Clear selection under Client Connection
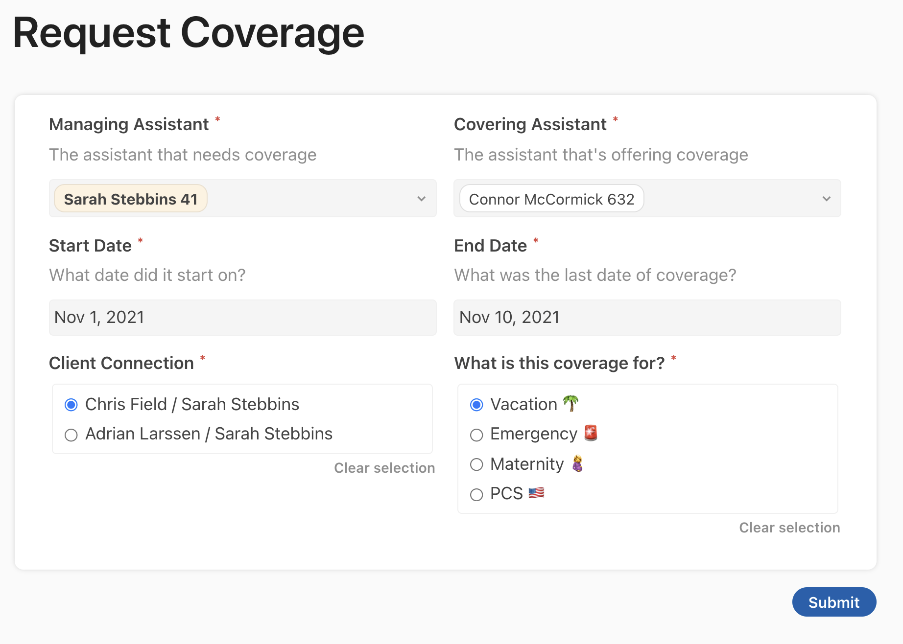The height and width of the screenshot is (644, 903). tap(384, 468)
